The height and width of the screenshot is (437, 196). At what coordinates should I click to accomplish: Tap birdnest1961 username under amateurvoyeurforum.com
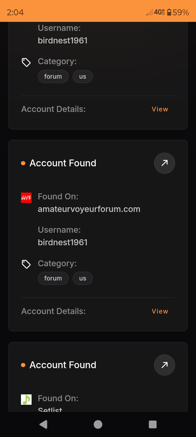[x=63, y=243]
